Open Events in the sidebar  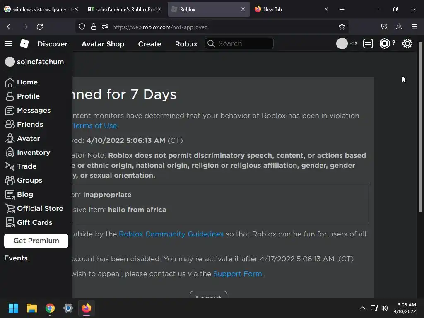[16, 258]
